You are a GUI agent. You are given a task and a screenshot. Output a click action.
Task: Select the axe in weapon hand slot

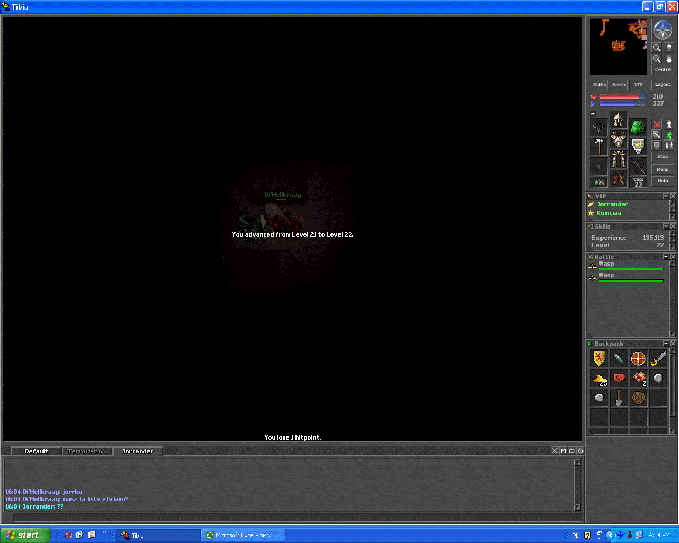599,147
